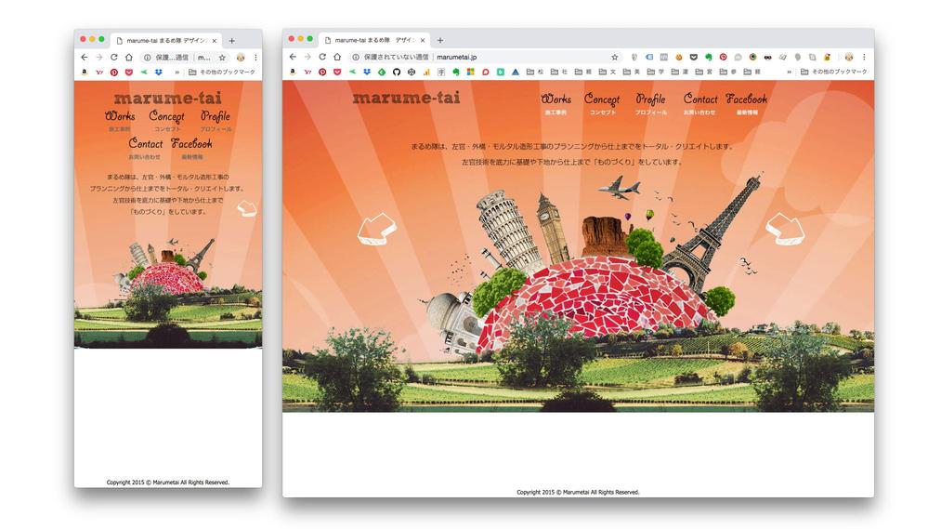Image resolution: width=928 pixels, height=529 pixels.
Task: Open Profile link in the narrow window page
Action: click(216, 120)
